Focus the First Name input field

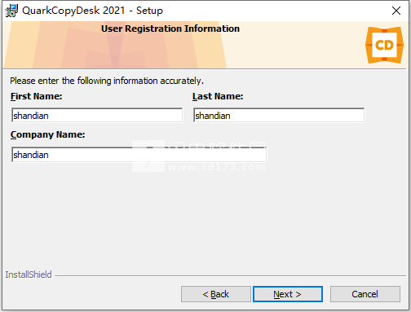point(97,116)
